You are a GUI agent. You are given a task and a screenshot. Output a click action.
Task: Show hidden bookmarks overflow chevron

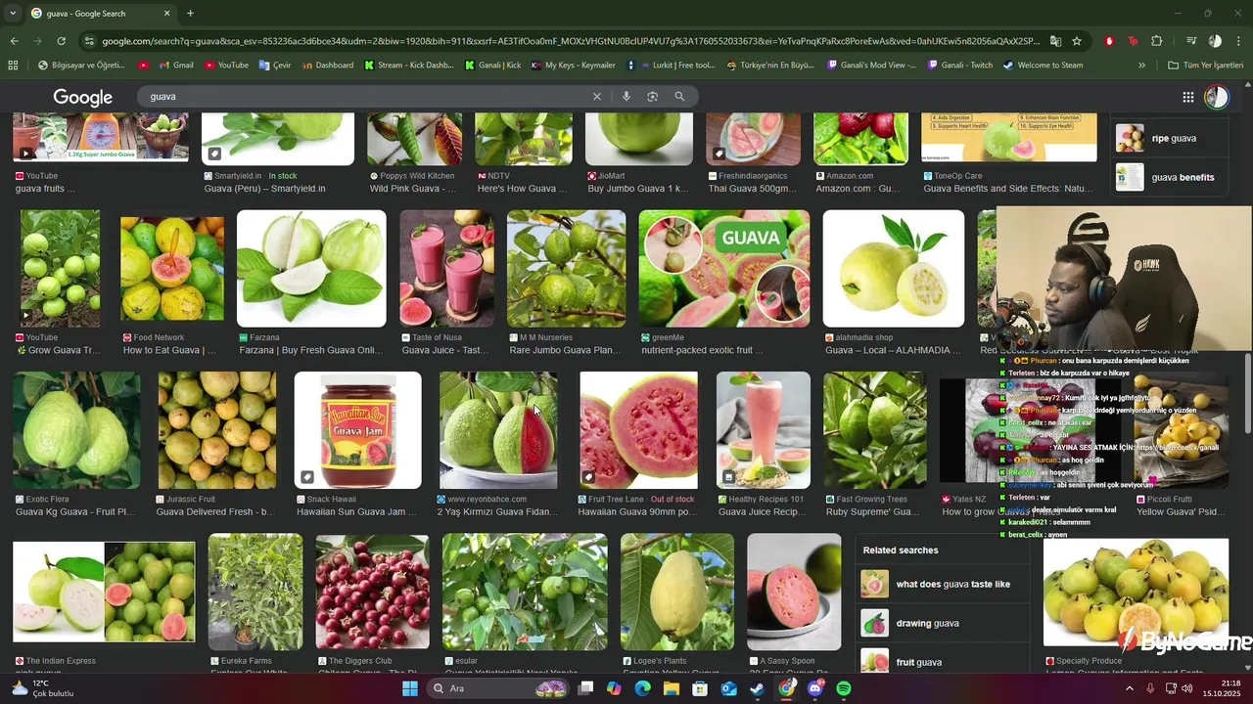[x=1141, y=66]
